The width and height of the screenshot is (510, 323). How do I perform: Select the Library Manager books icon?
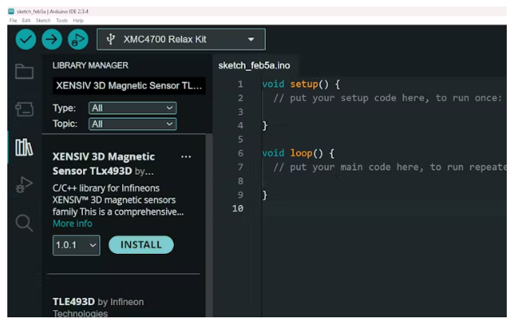point(24,147)
